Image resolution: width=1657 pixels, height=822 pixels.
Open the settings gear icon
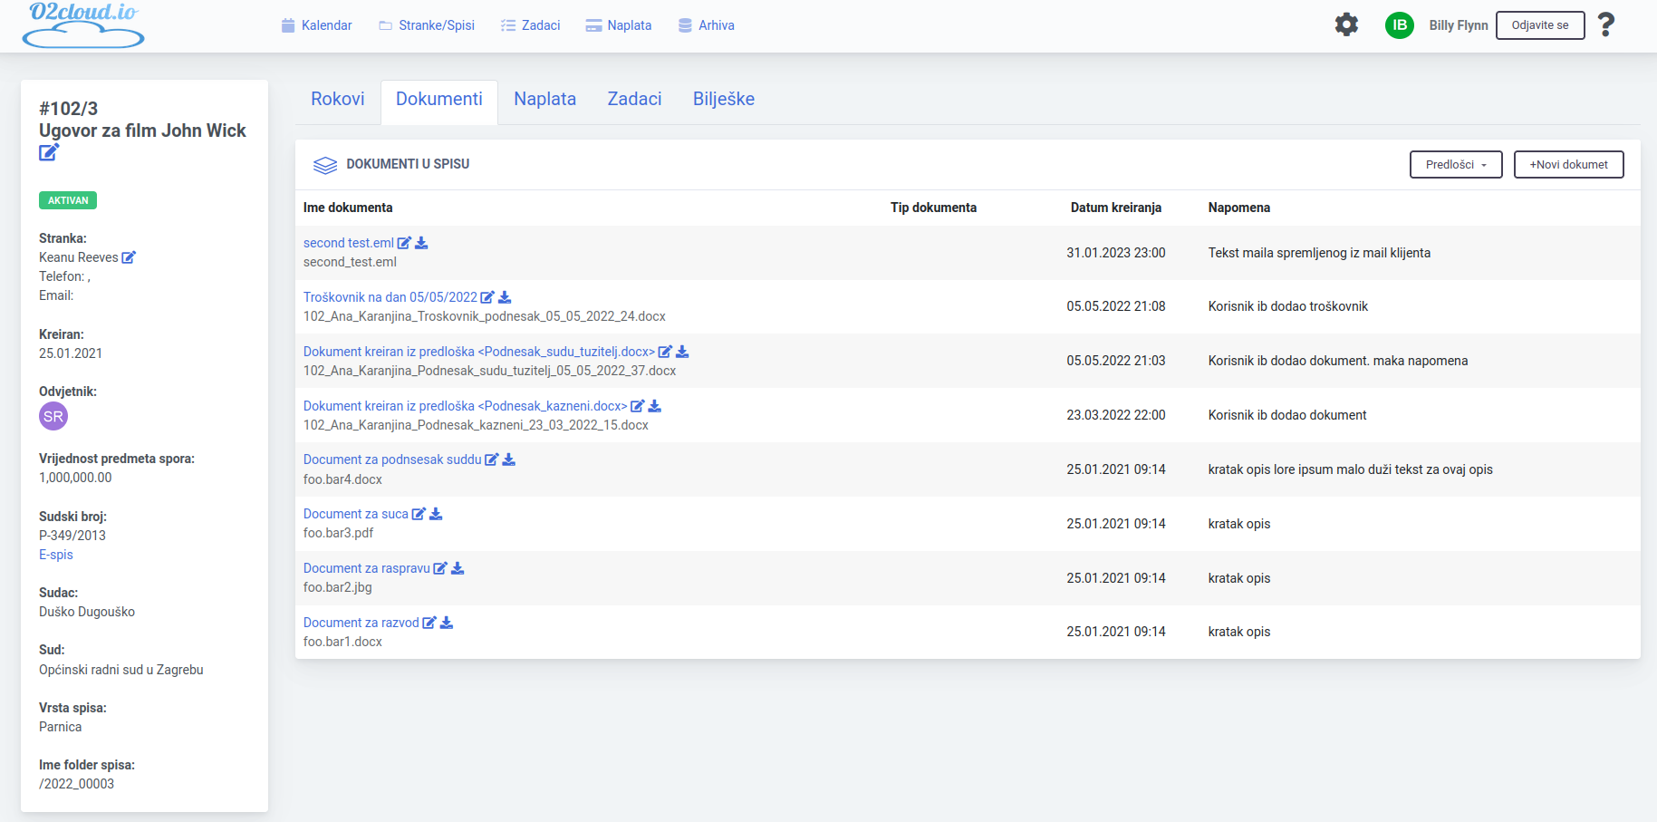click(x=1346, y=24)
